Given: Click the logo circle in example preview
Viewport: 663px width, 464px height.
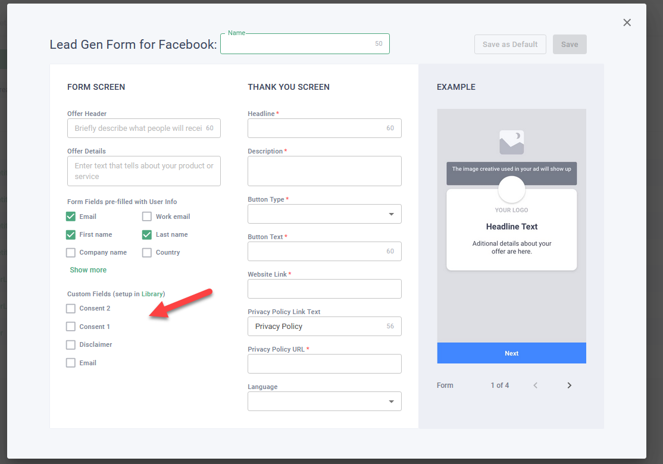Looking at the screenshot, I should 512,189.
